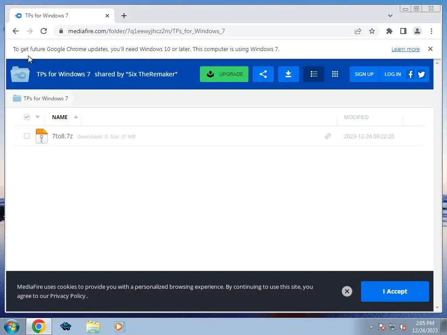Screen dimensions: 447x335
Task: Show hidden tray icons arrow
Action: [x=371, y=327]
